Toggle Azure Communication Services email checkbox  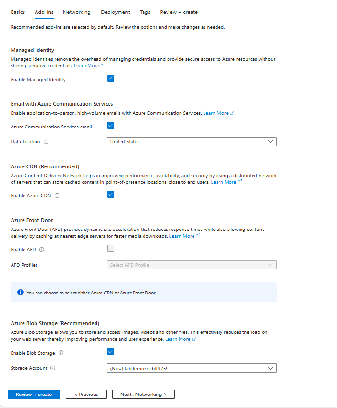tap(110, 126)
